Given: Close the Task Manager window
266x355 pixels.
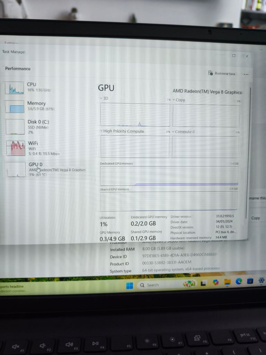Looking at the screenshot, I should pos(247,56).
